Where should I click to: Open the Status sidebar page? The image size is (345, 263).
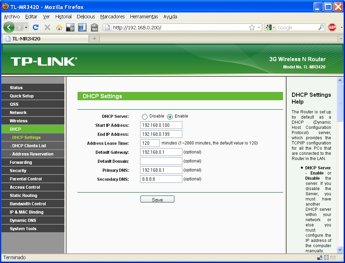33,88
